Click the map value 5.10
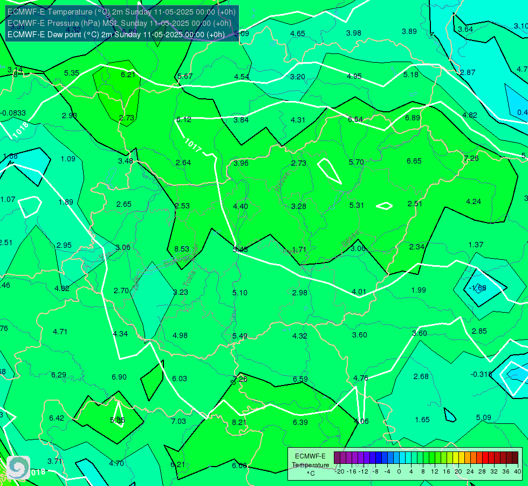Viewport: 528px width, 486px height. 240,293
